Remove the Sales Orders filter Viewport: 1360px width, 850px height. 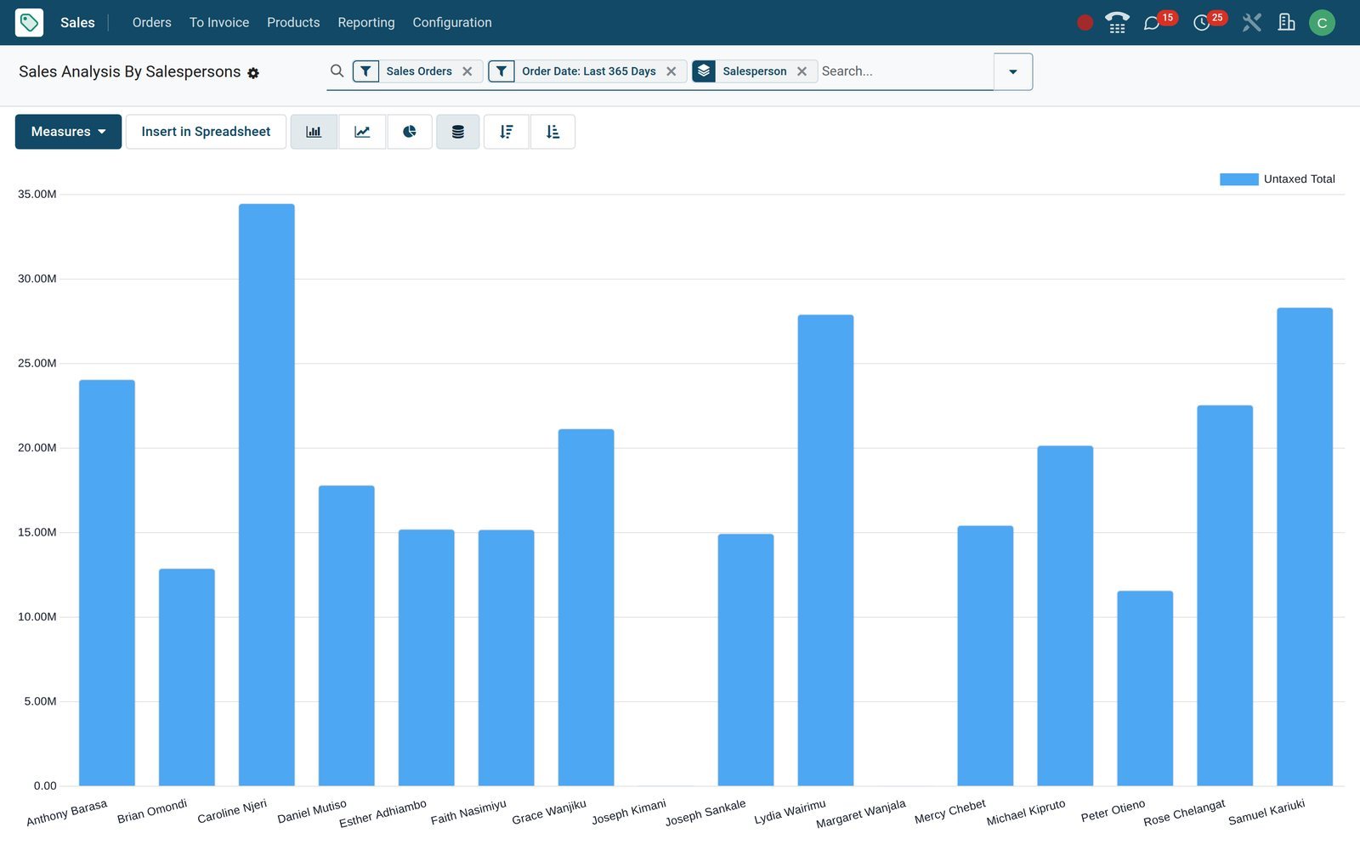click(x=467, y=71)
